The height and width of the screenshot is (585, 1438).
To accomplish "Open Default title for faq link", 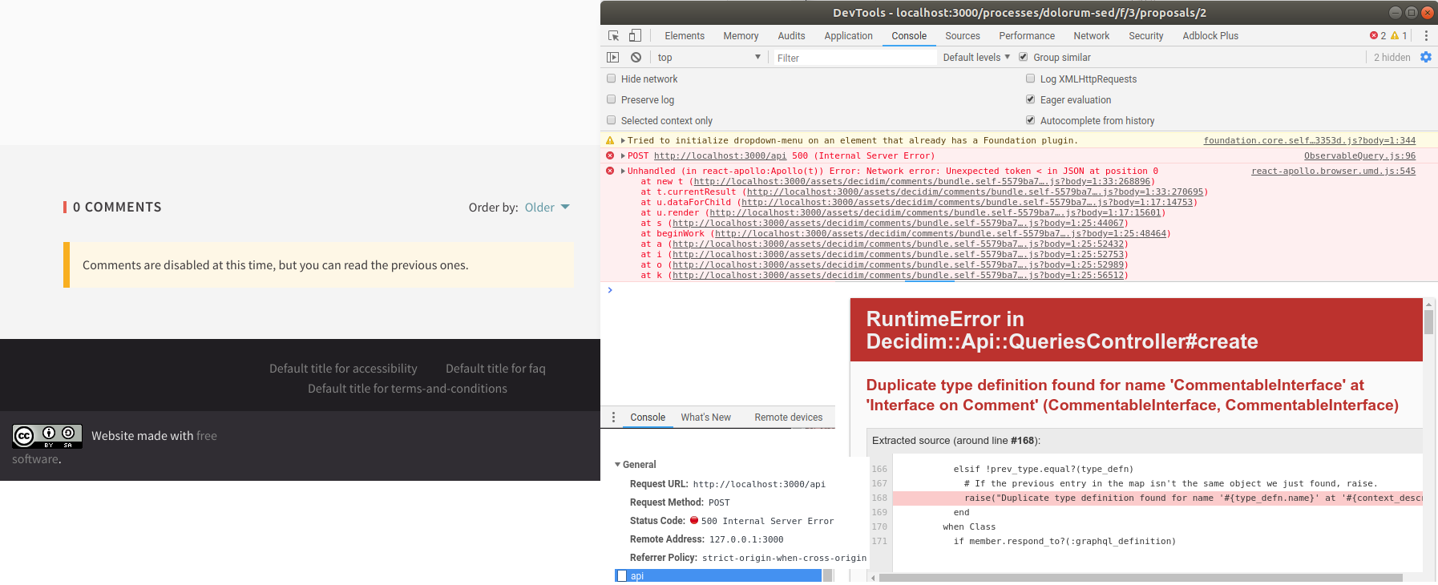I will pyautogui.click(x=495, y=369).
